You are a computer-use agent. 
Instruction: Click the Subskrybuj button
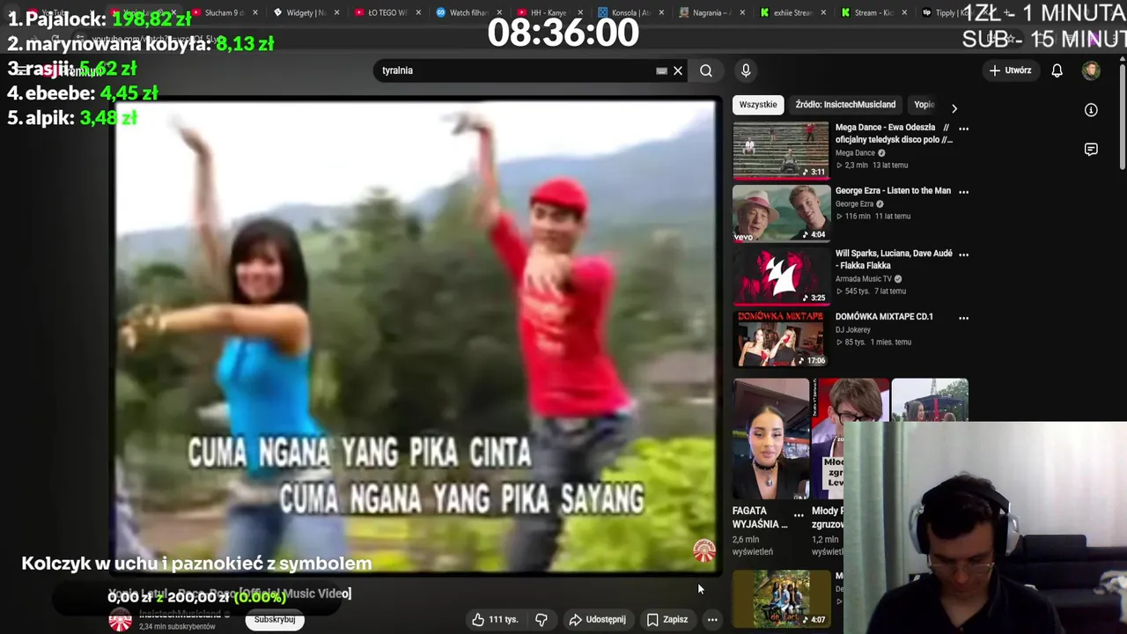275,619
